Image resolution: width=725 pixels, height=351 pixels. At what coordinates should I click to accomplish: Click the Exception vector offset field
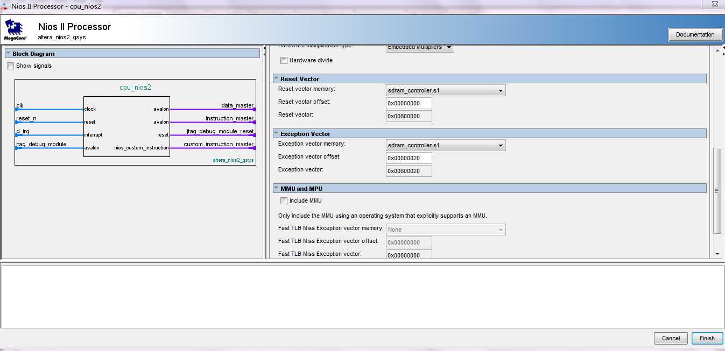pos(409,158)
